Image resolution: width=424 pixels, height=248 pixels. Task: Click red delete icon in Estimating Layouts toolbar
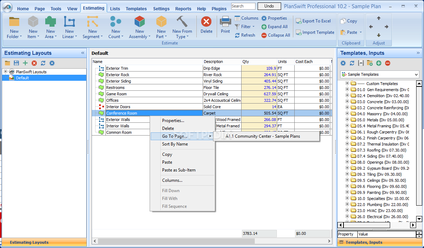[34, 63]
